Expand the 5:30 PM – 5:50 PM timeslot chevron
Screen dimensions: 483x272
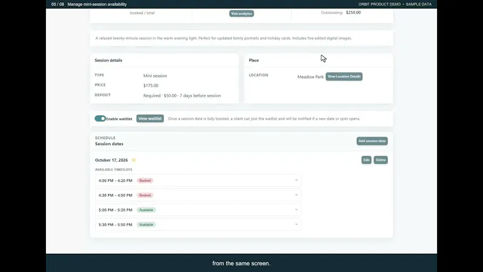tap(296, 224)
